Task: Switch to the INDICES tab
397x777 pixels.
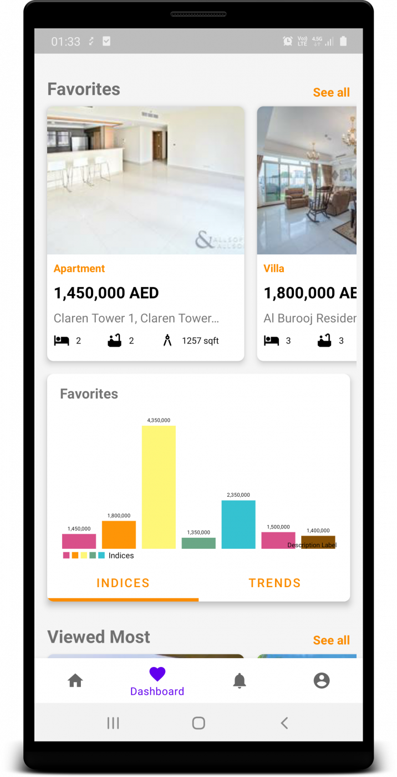Action: [x=123, y=583]
